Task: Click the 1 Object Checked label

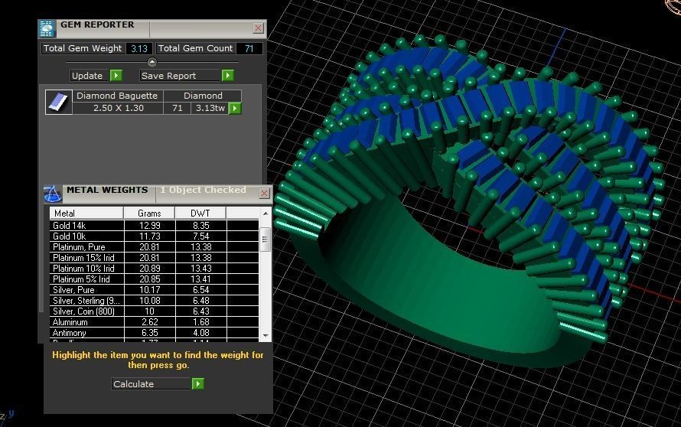Action: pos(203,190)
